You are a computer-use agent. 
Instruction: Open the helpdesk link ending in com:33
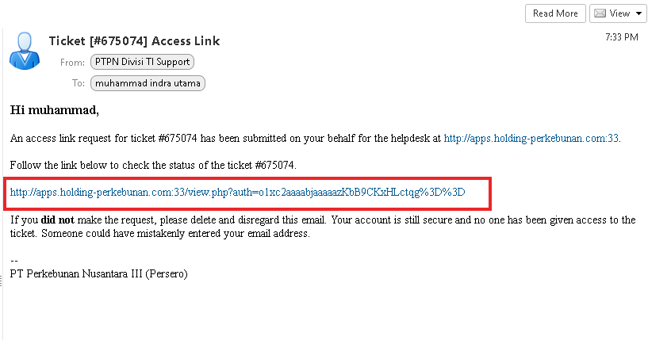tap(531, 139)
